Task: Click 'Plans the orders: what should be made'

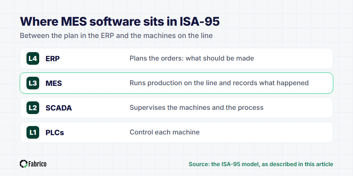Action: [x=192, y=58]
